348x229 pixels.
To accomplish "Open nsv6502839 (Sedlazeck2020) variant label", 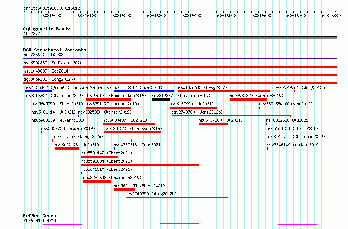I will (x=54, y=63).
